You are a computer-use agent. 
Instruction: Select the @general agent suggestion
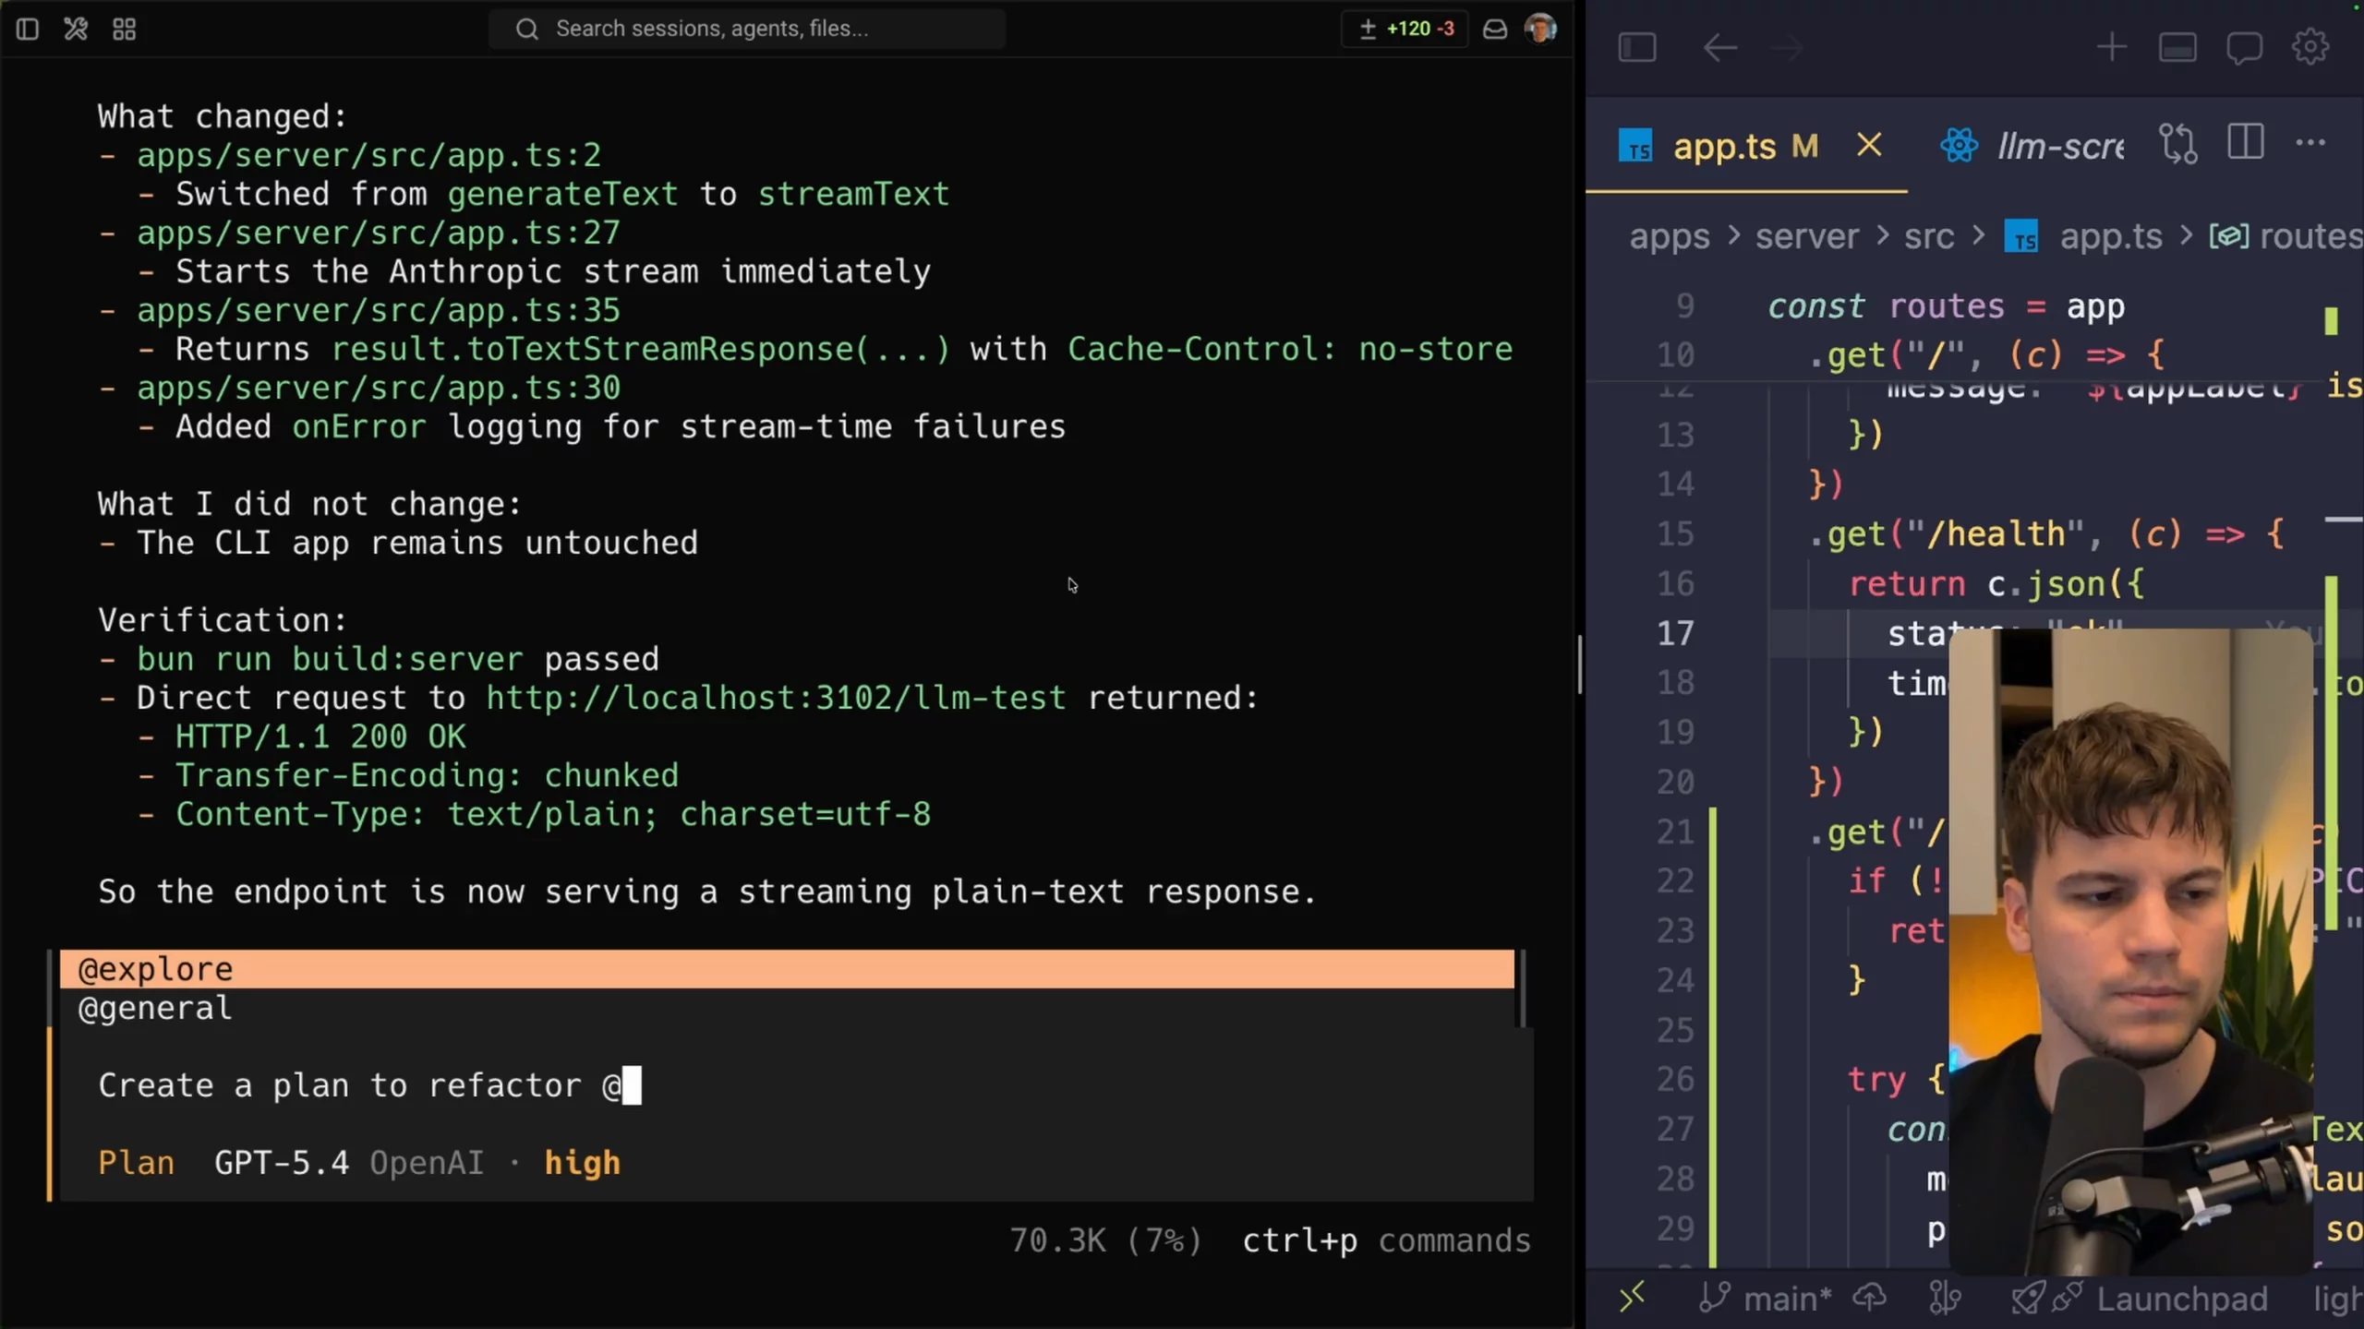(x=787, y=1008)
